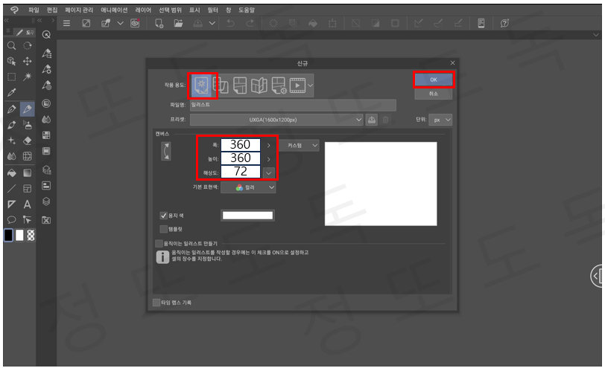Open the 단위 px unit dropdown

(x=440, y=120)
